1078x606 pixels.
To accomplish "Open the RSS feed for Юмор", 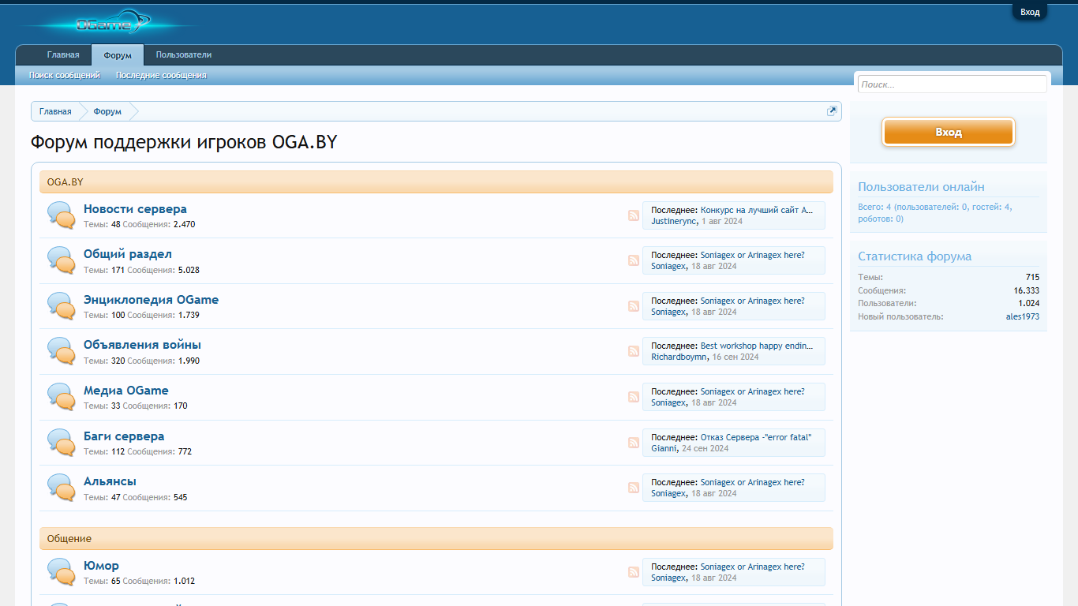I will coord(634,572).
